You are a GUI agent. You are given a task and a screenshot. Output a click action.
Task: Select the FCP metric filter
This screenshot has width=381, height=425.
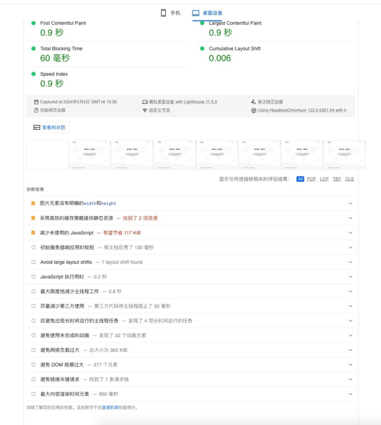click(x=311, y=179)
